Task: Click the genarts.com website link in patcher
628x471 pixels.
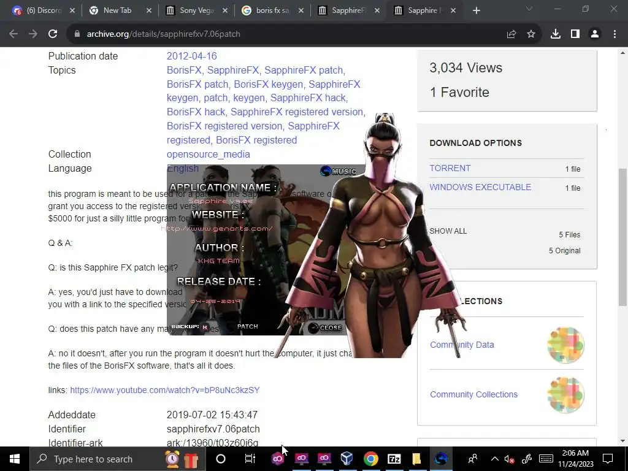Action: coord(216,229)
